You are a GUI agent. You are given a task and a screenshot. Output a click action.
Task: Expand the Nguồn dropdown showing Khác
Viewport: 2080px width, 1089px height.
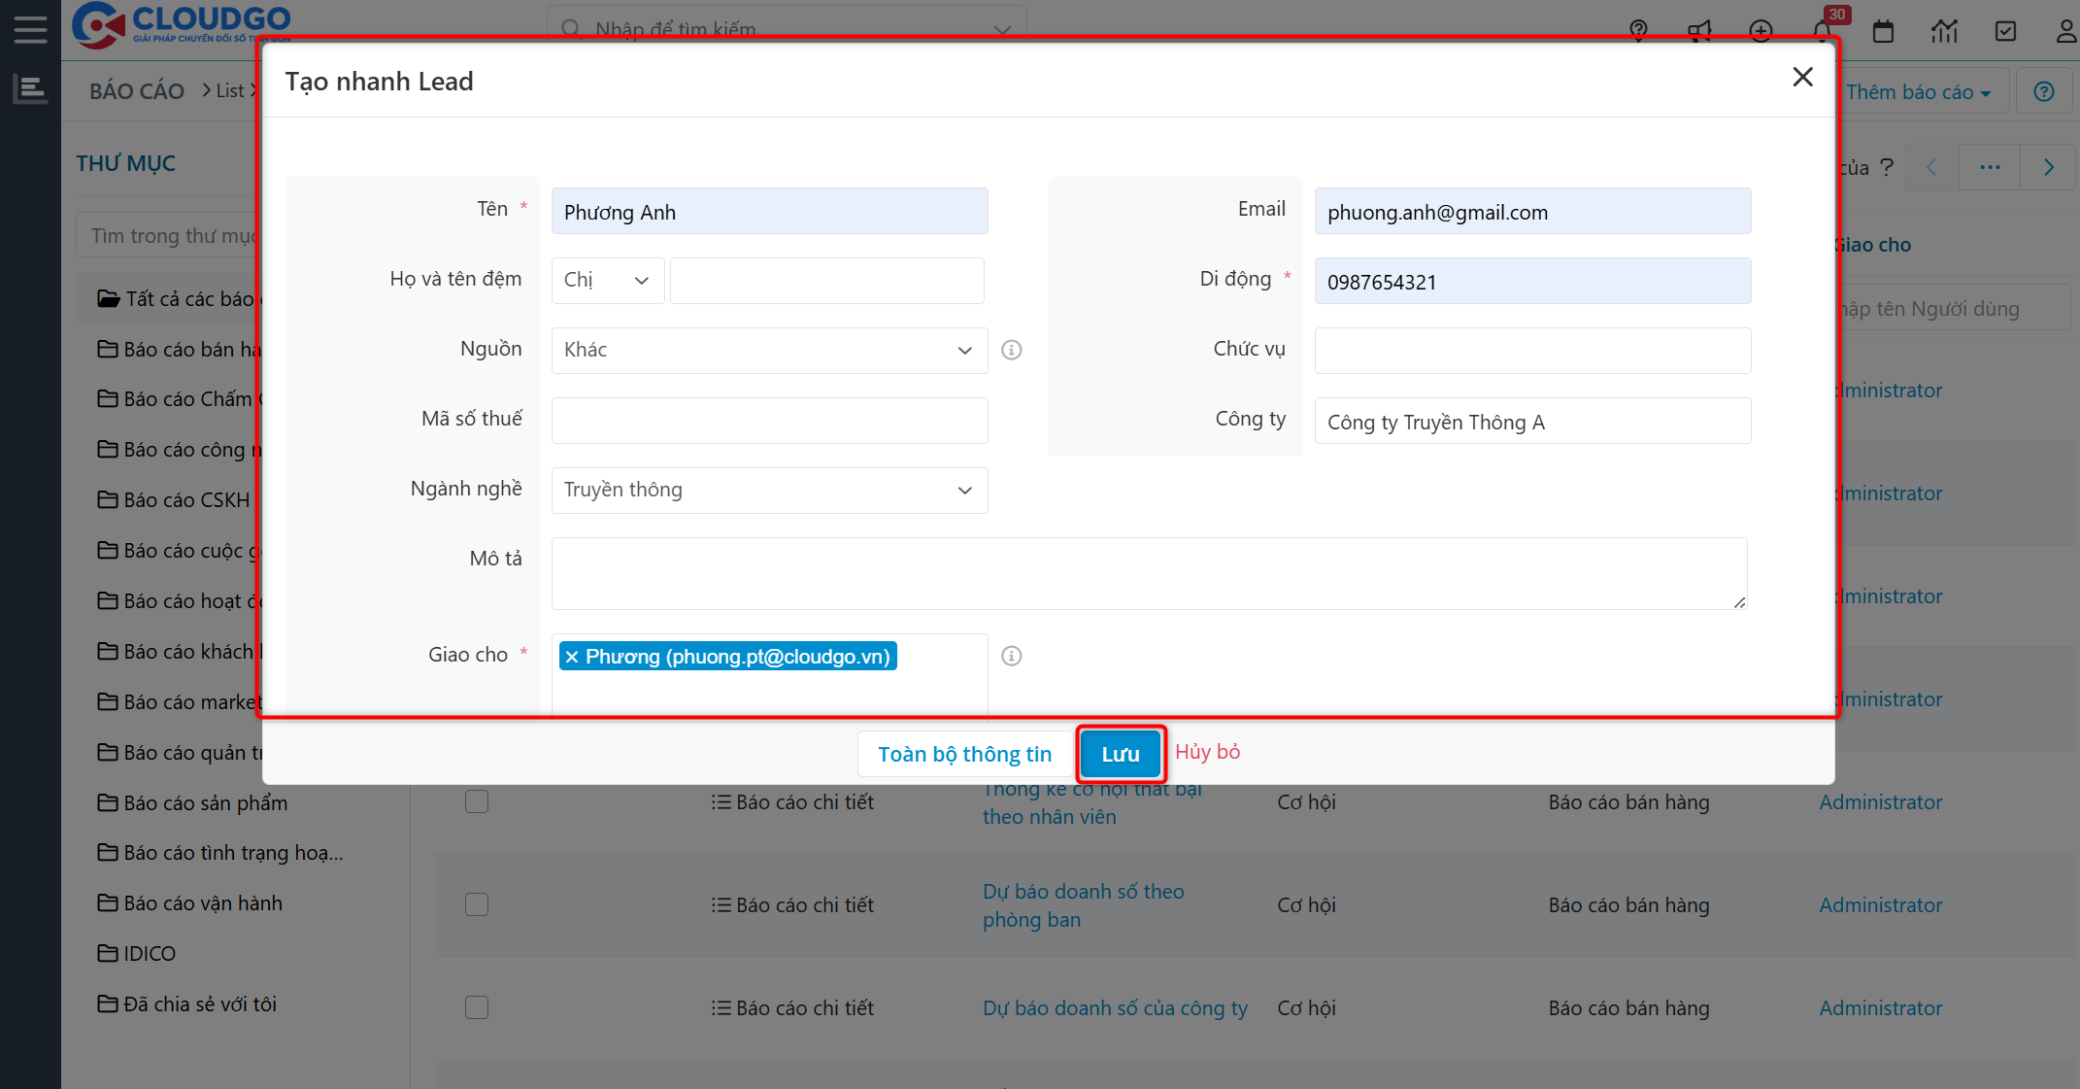pos(769,350)
